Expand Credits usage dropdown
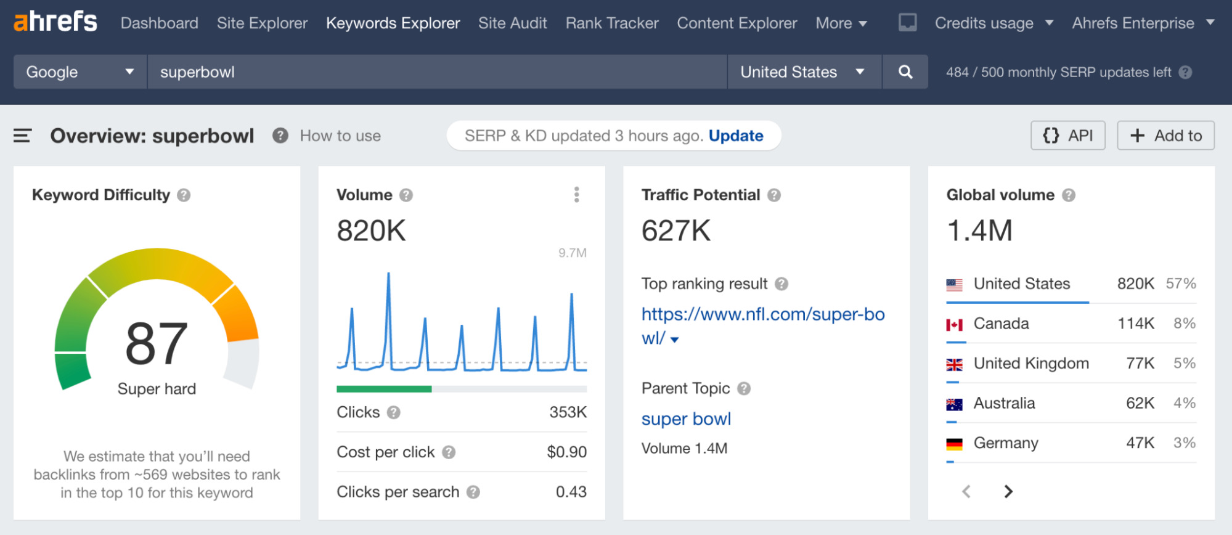Screen dimensions: 1232x535 coord(994,23)
